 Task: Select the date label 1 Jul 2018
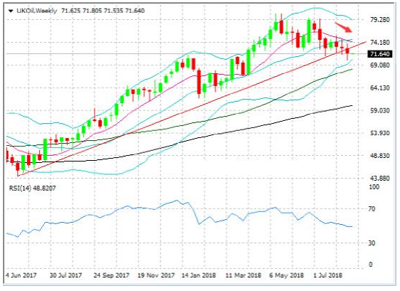click(328, 275)
